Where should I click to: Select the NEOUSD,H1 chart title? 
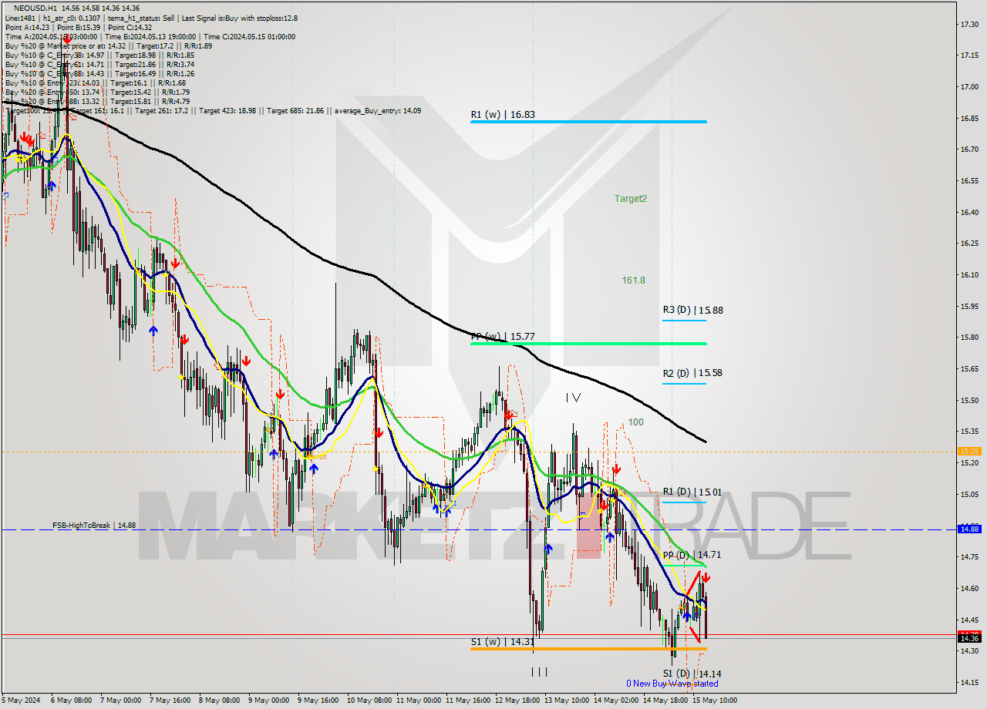pos(35,8)
